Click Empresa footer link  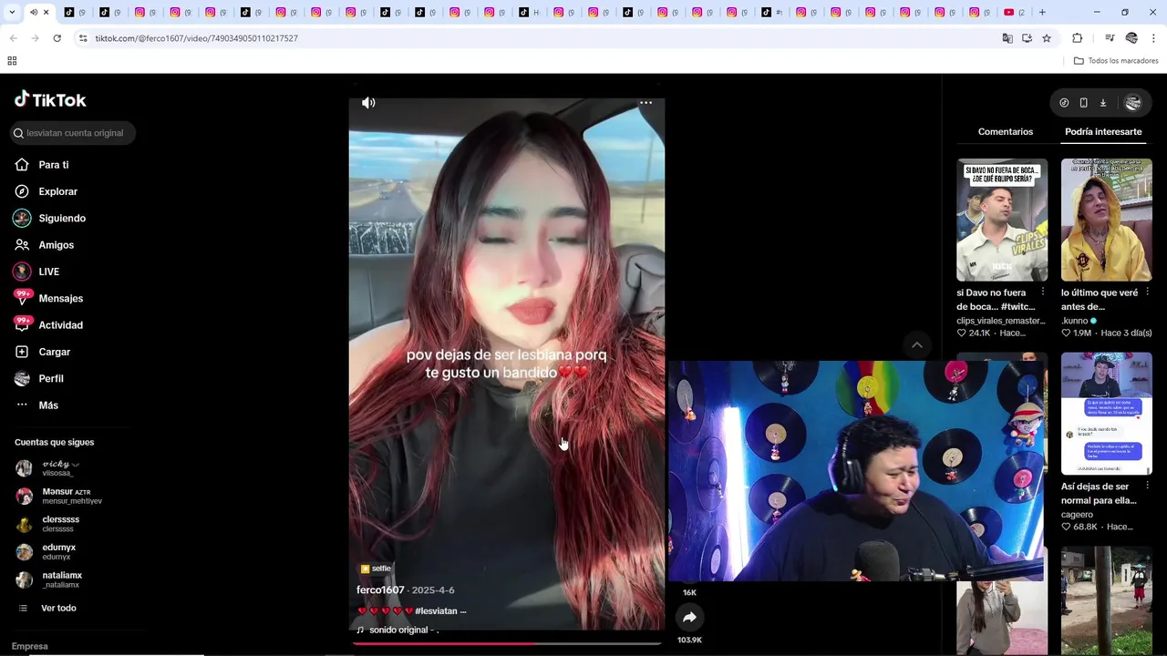(x=29, y=646)
